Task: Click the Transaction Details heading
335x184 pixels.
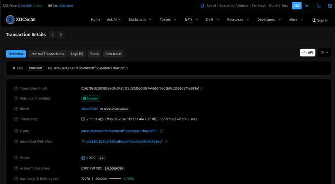Action: 26,35
